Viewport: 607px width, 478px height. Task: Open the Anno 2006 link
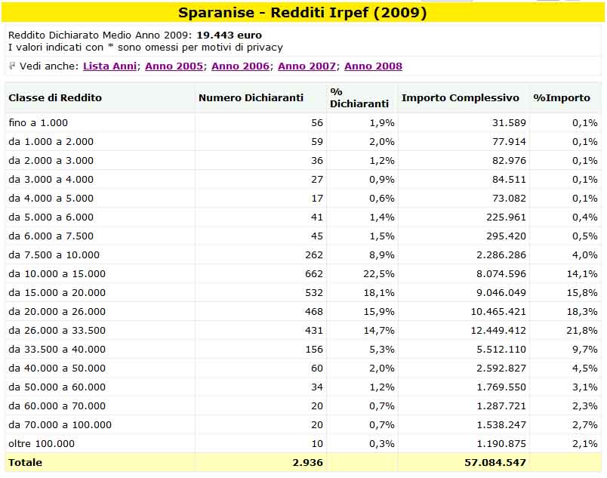click(240, 66)
